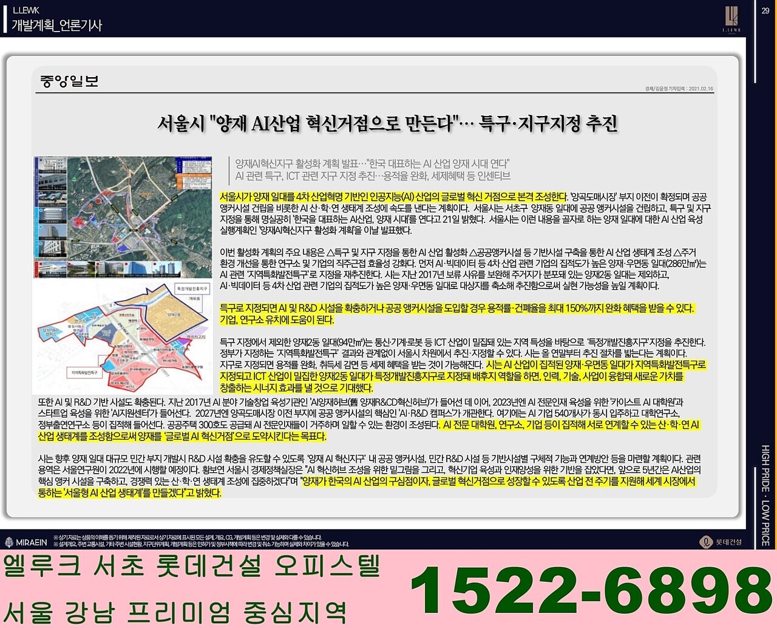Click the page number 29
Image resolution: width=777 pixels, height=628 pixels.
click(765, 10)
